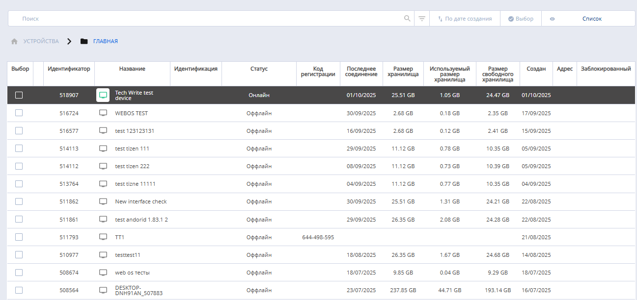
Task: Open the ГЛАВНАЯ breadcrumb link
Action: [105, 41]
